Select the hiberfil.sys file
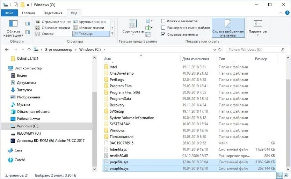This screenshot has width=291, height=179. 118,149
